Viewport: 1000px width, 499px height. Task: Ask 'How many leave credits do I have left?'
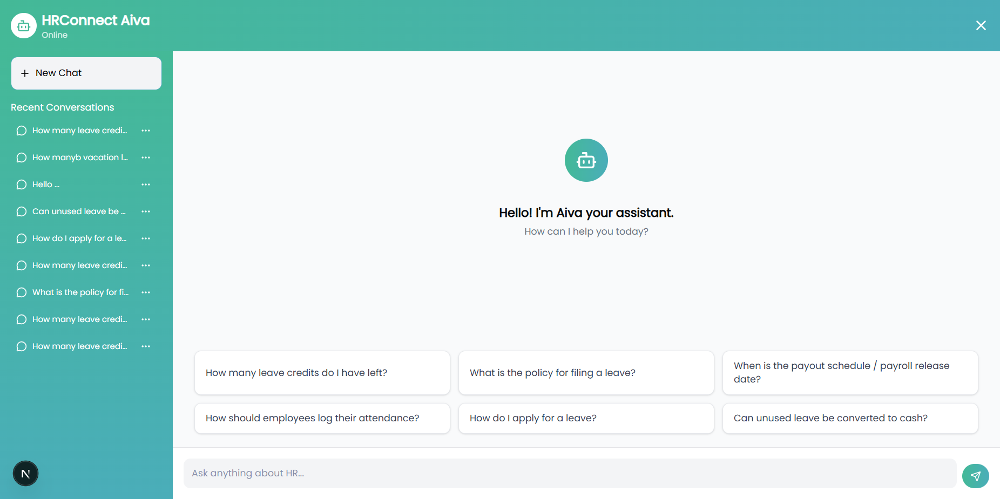pos(322,373)
